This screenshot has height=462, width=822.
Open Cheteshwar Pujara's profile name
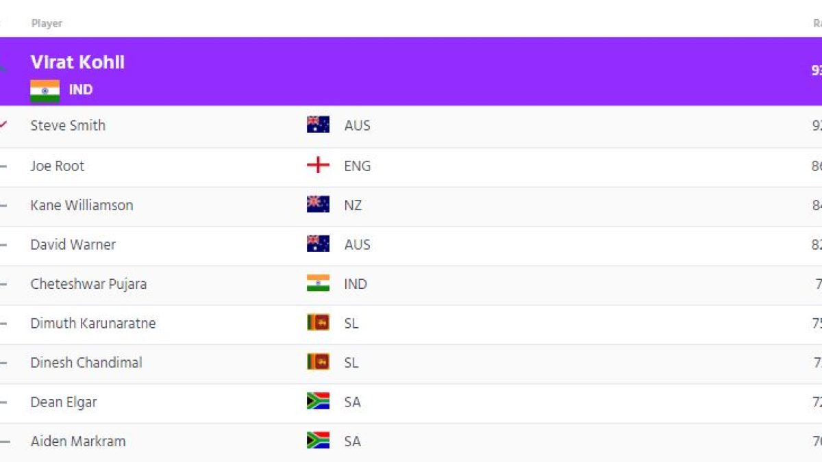click(x=88, y=283)
